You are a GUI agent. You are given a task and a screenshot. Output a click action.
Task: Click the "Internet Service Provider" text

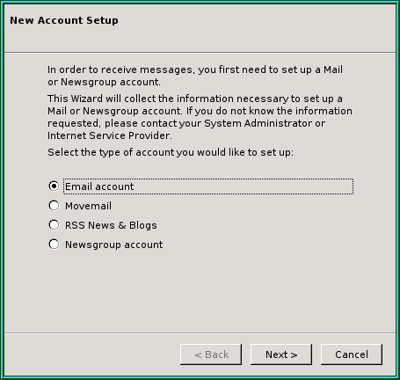pos(109,135)
